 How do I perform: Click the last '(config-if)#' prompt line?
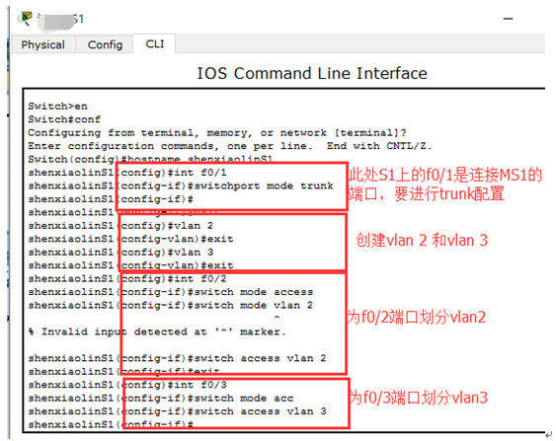[111, 424]
